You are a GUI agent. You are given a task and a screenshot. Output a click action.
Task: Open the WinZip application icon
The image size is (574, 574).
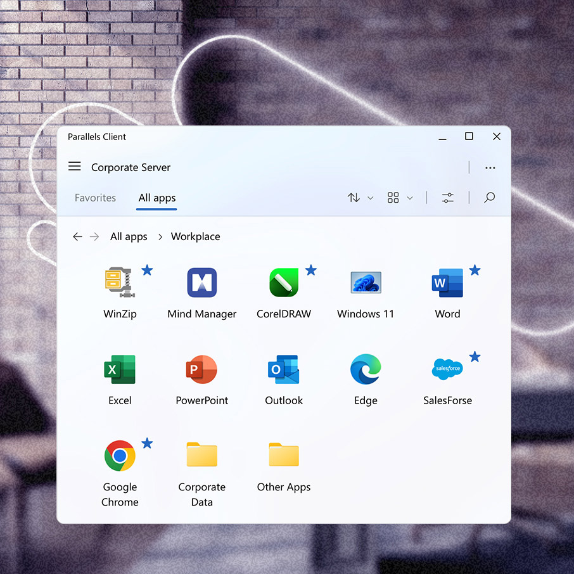click(119, 282)
